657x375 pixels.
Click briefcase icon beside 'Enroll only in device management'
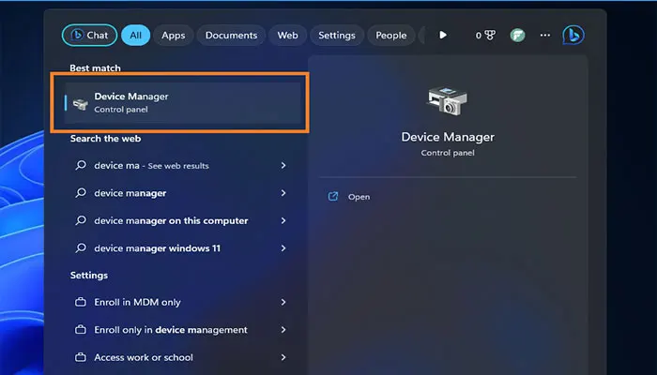(81, 330)
